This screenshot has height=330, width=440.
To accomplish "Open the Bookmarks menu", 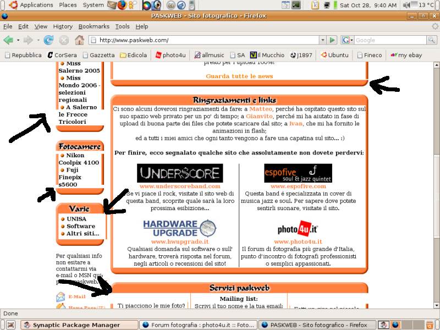I will [x=94, y=26].
